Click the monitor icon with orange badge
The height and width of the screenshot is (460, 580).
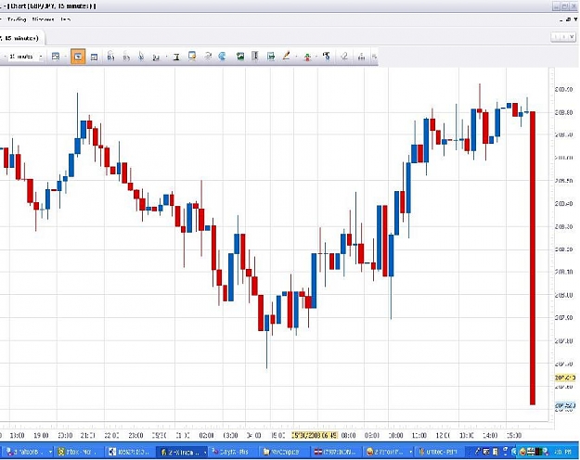(x=192, y=57)
